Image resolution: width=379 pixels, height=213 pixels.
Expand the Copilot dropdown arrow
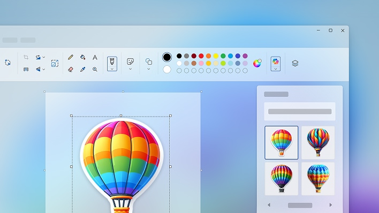point(276,69)
